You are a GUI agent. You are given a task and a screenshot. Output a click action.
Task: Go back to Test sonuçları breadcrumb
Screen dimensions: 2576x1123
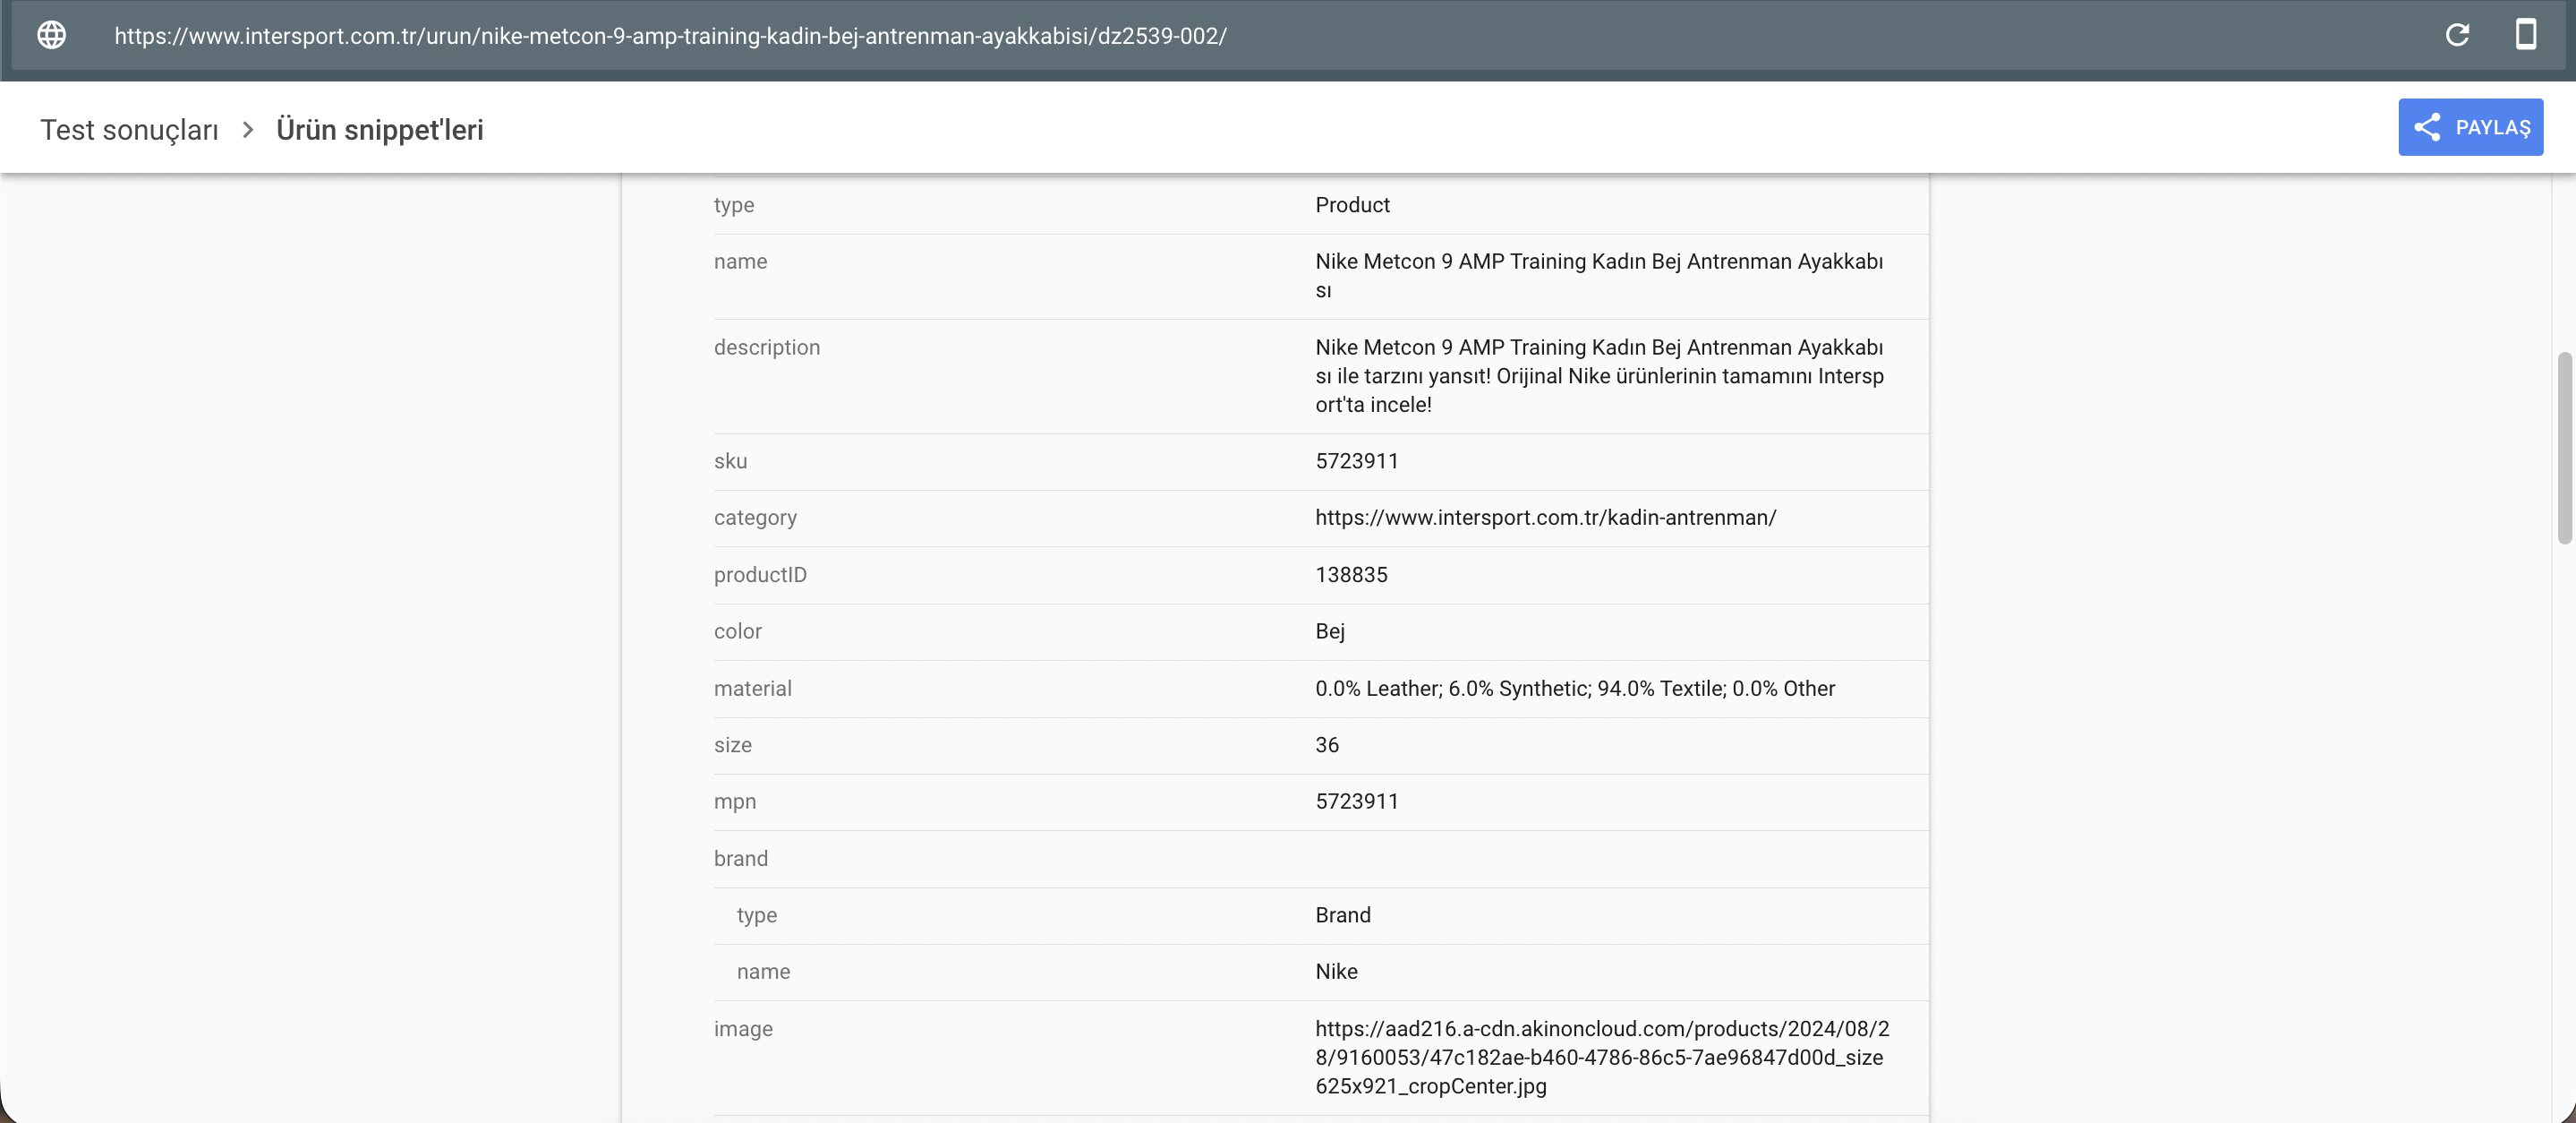(x=129, y=130)
